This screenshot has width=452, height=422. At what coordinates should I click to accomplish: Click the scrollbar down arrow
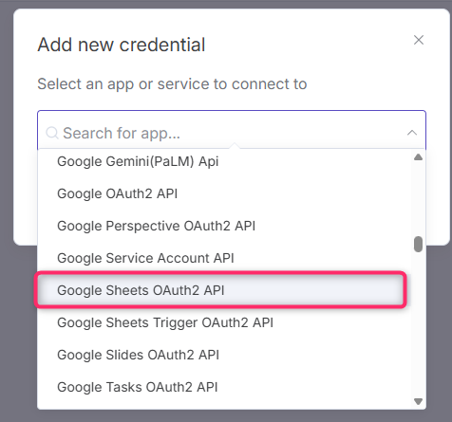418,401
